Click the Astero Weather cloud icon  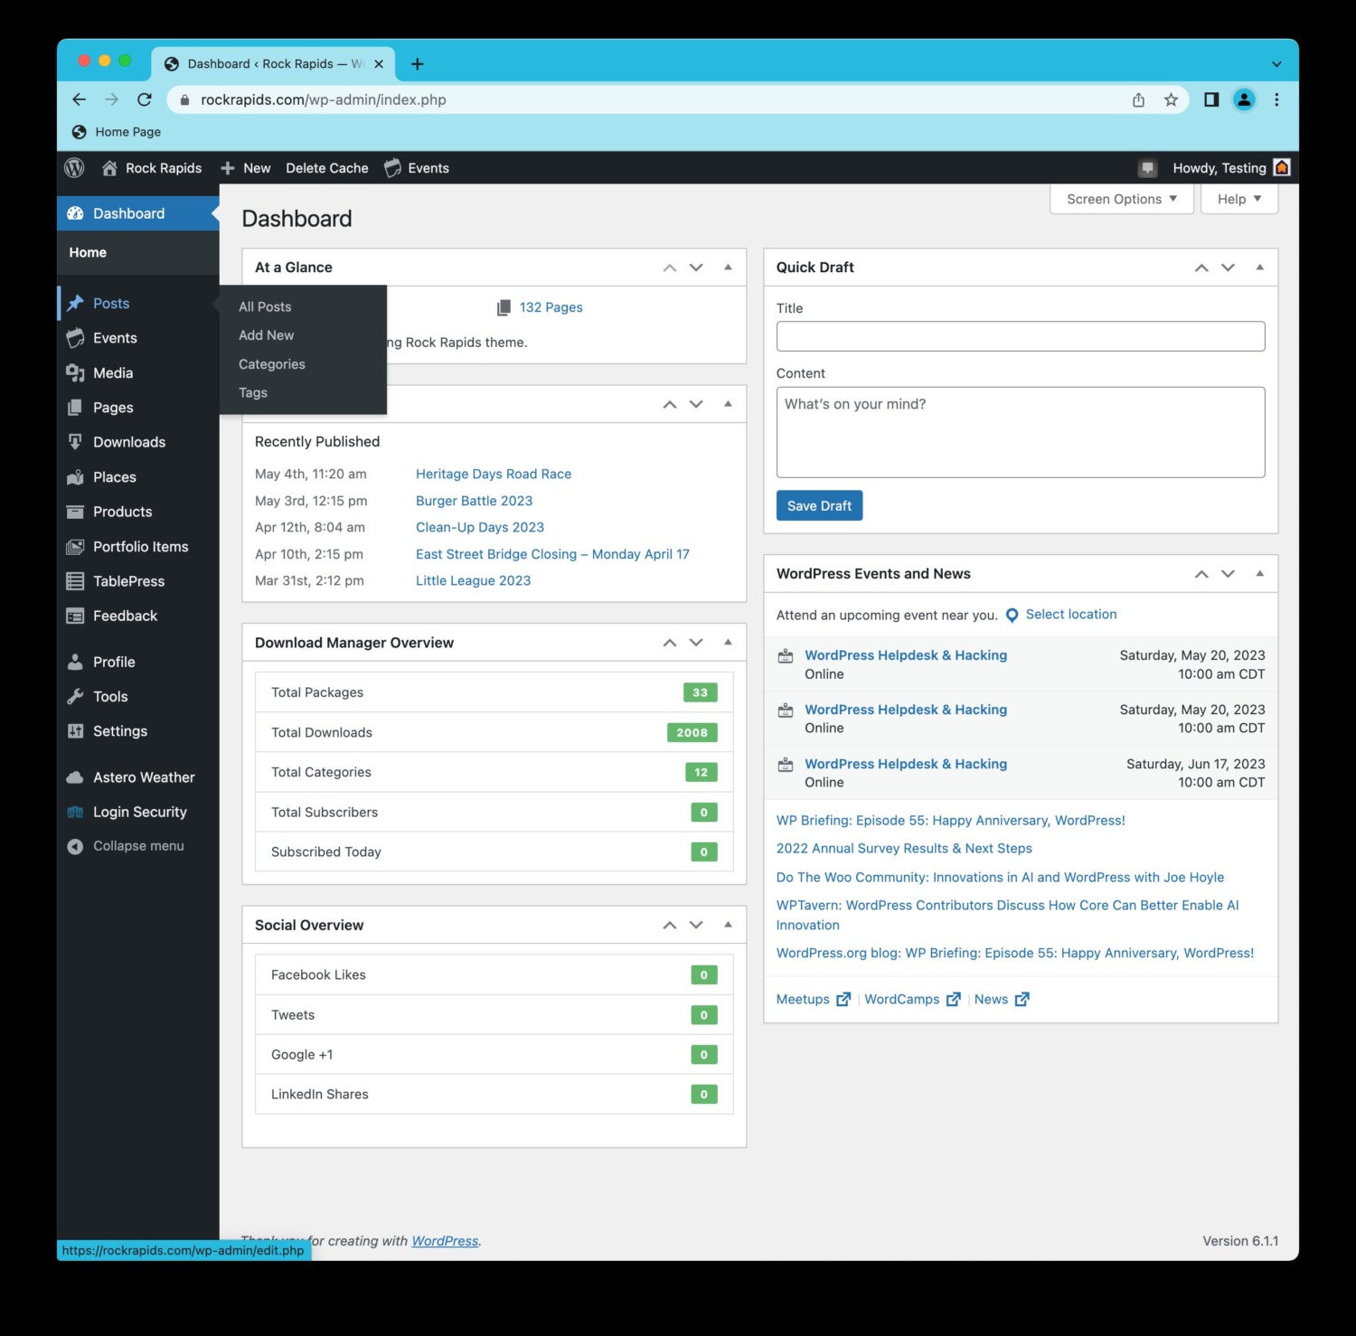click(x=76, y=776)
